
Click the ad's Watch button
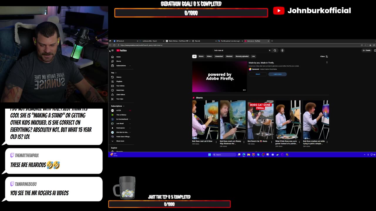click(258, 74)
